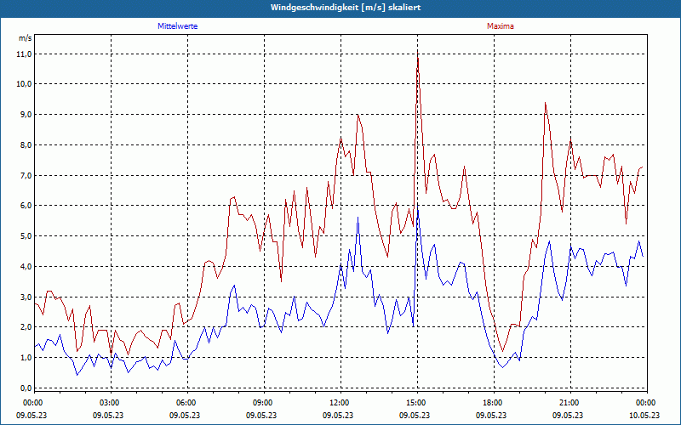Click the 5,0 y-axis value
681x425 pixels.
(x=26, y=236)
